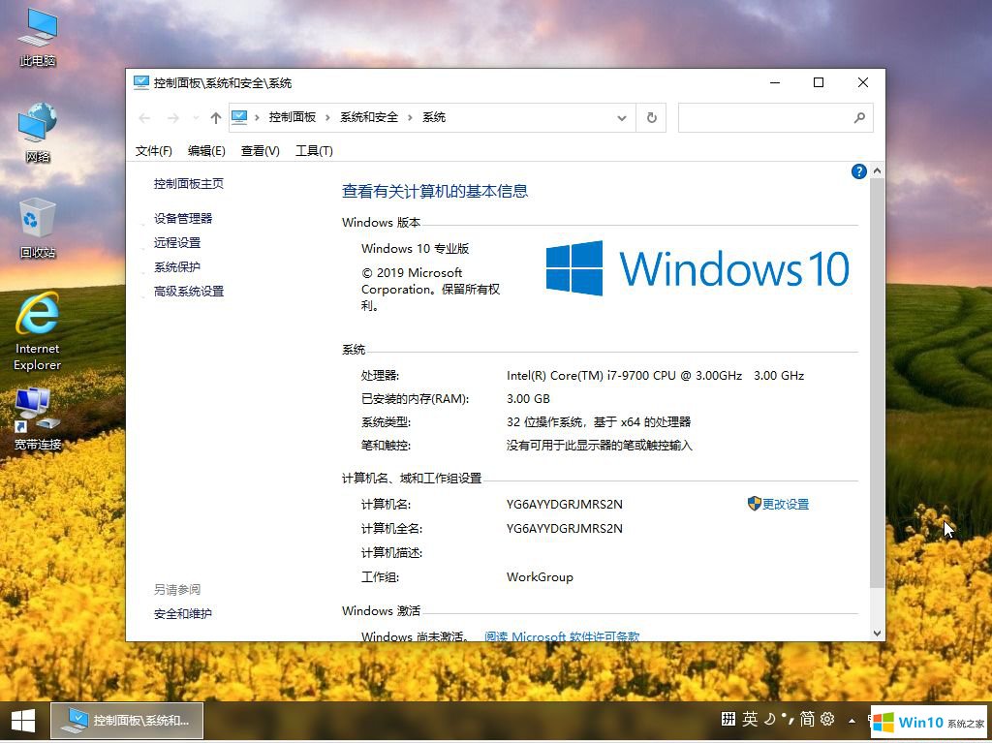Image resolution: width=992 pixels, height=743 pixels.
Task: Click inside the Control Panel search box
Action: pos(765,118)
